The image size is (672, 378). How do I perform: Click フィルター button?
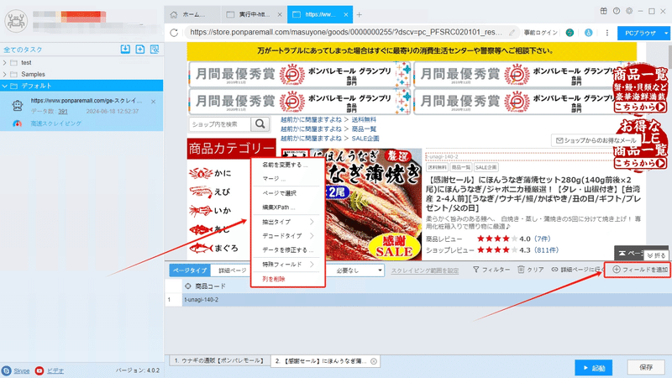coord(491,270)
